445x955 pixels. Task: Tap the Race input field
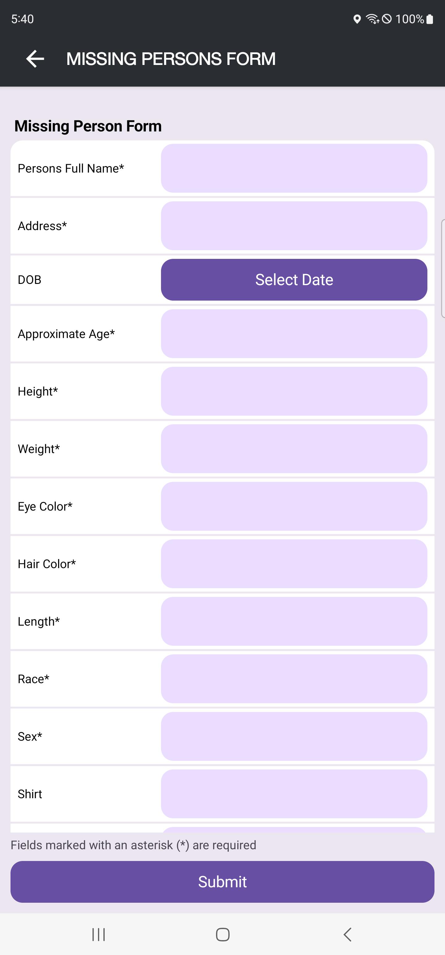[x=294, y=679]
